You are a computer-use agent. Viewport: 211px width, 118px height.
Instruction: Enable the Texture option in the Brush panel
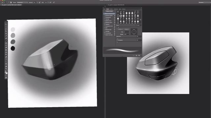105,19
